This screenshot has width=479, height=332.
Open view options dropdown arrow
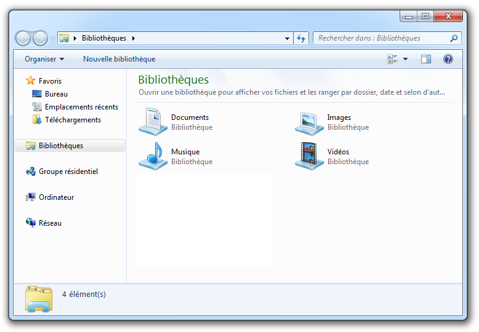click(405, 59)
